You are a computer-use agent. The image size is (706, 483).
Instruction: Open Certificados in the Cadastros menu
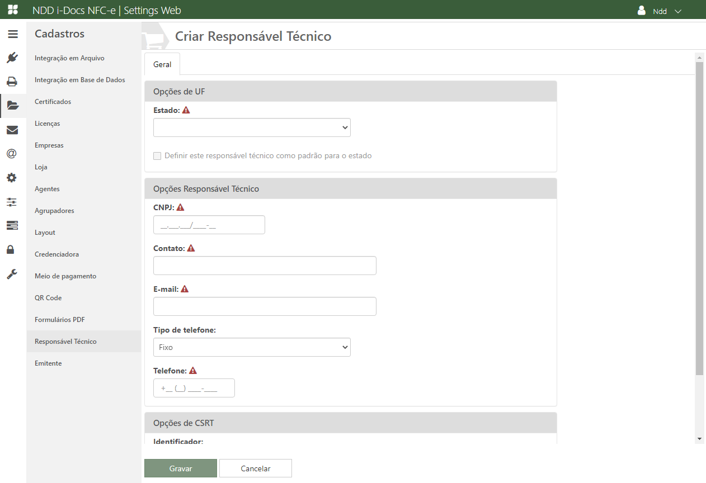point(53,102)
